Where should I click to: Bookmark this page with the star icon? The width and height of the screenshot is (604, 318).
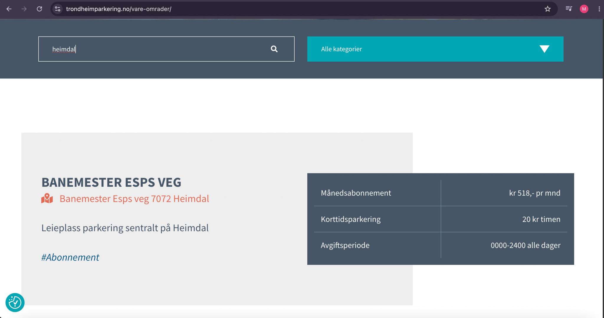548,9
